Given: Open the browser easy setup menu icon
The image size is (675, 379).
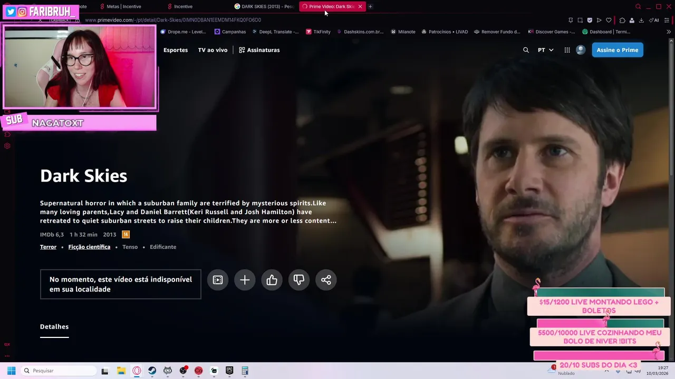Looking at the screenshot, I should pos(667,20).
